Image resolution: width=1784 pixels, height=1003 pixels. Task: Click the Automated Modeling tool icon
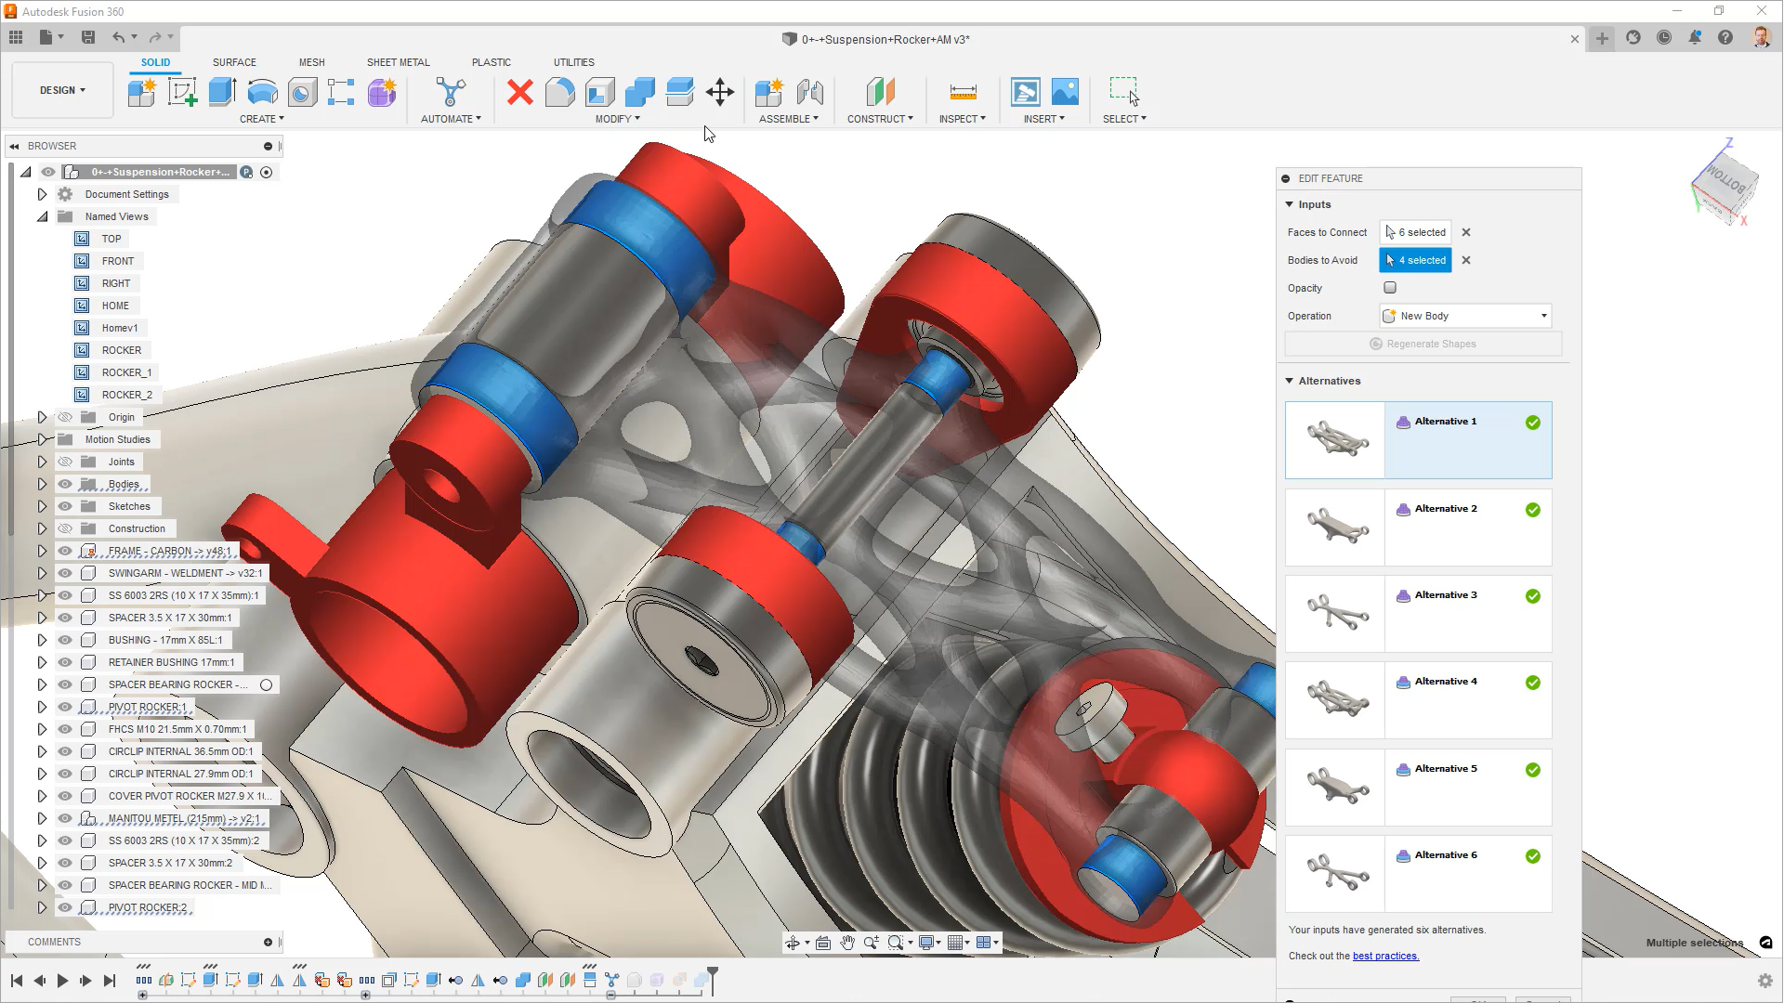[451, 92]
